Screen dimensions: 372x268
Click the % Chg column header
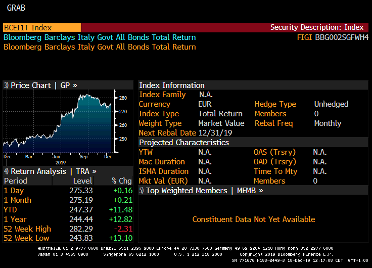pos(122,181)
